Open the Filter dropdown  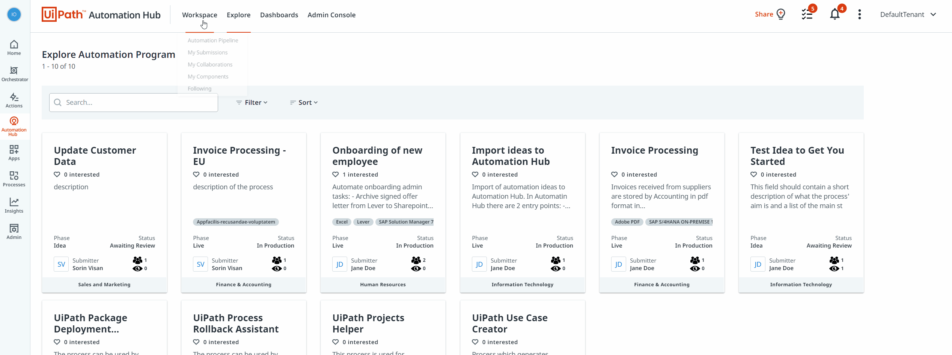point(252,102)
